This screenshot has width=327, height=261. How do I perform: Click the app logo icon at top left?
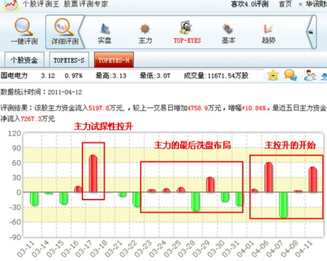11,5
